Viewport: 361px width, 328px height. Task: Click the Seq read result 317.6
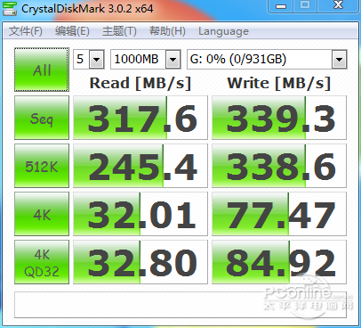pos(140,118)
